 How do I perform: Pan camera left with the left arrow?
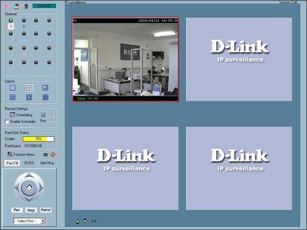pos(17,188)
